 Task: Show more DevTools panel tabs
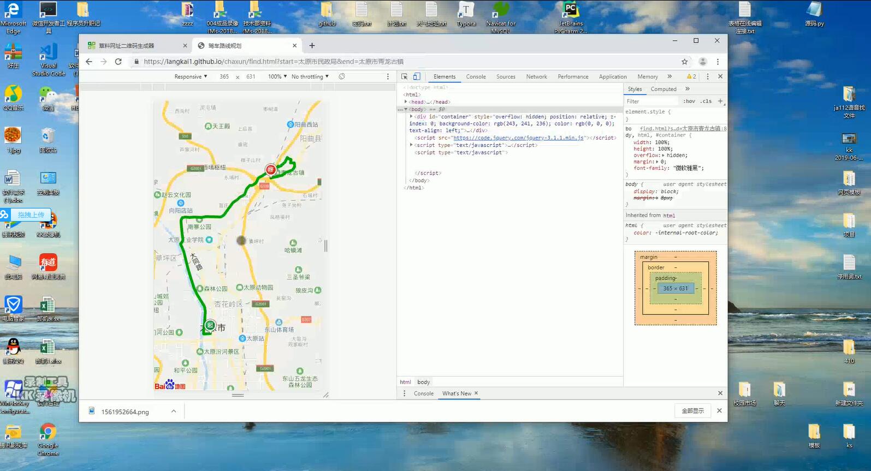point(669,76)
